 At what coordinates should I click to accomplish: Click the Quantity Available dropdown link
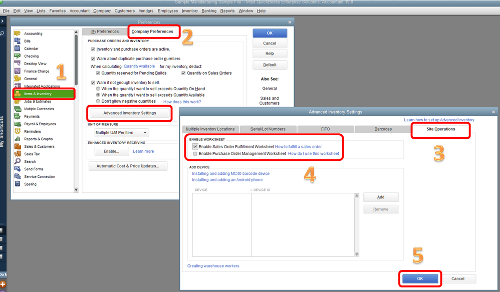coord(139,66)
